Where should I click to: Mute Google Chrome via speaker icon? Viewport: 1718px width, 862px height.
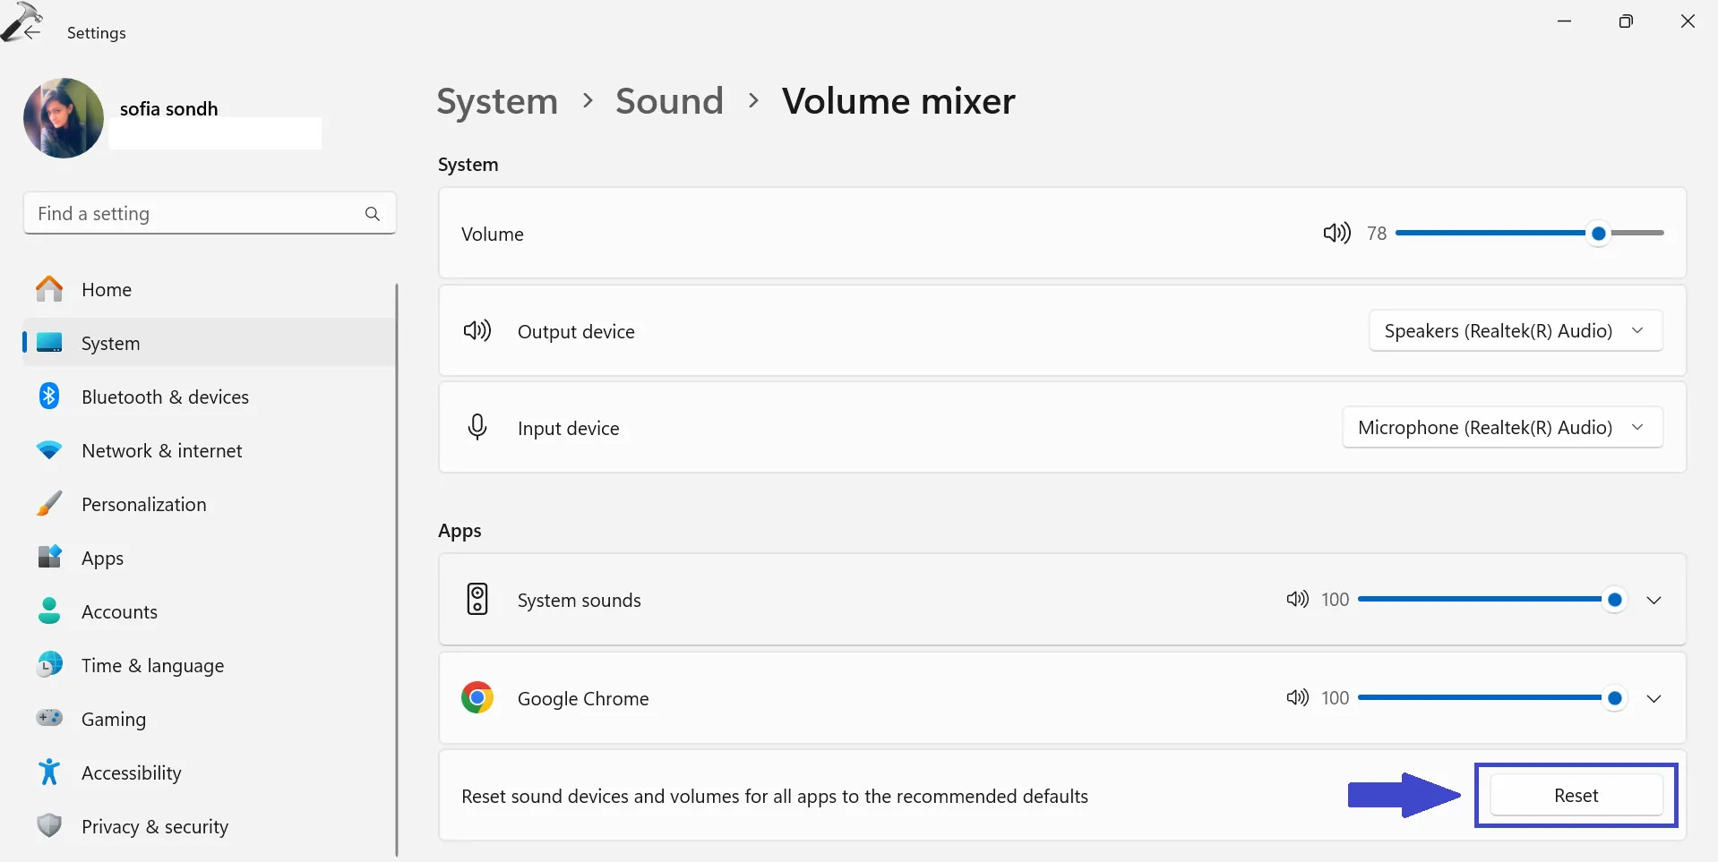coord(1297,698)
